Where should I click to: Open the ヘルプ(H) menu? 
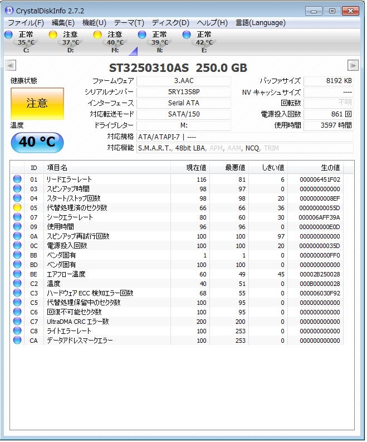coord(212,22)
